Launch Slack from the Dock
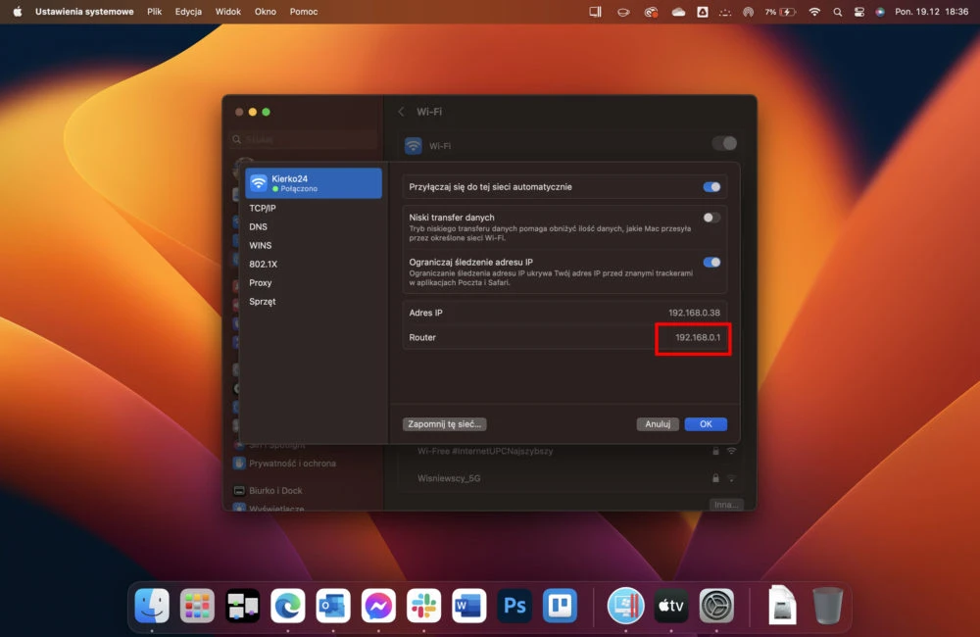This screenshot has width=980, height=637. (423, 605)
